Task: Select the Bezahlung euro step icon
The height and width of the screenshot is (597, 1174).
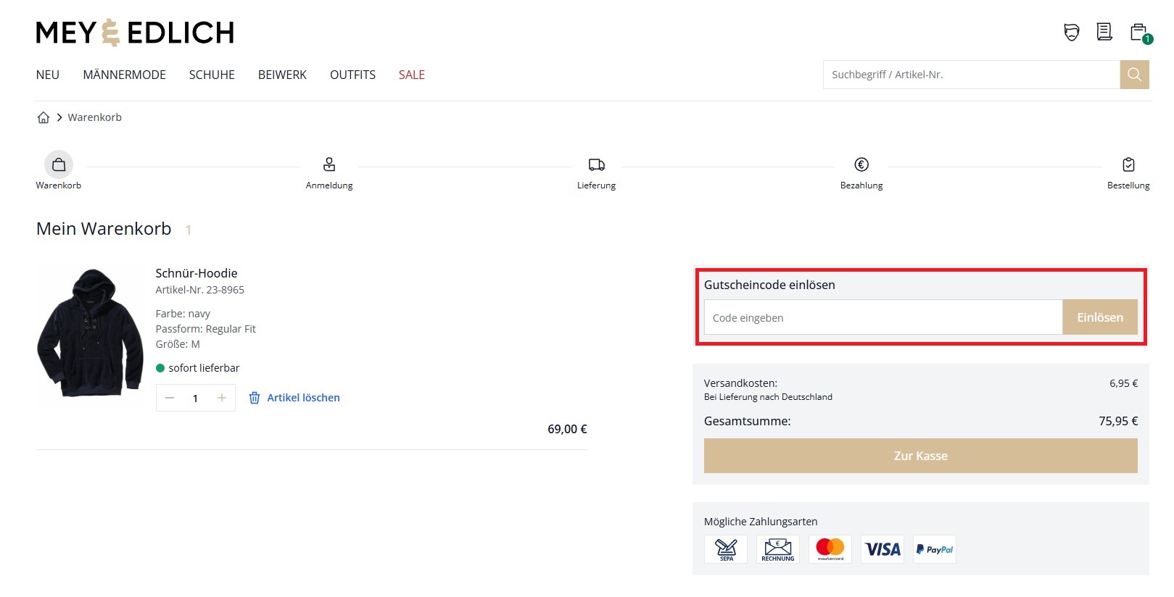Action: [861, 164]
